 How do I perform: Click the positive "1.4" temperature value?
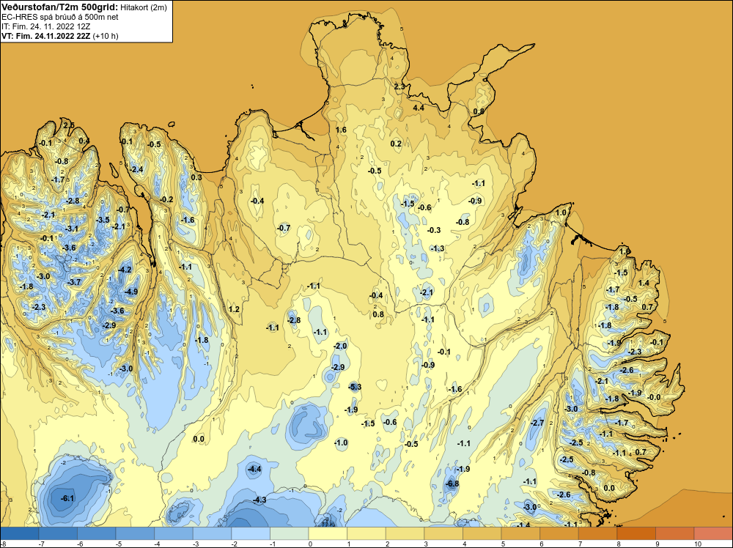coord(644,283)
